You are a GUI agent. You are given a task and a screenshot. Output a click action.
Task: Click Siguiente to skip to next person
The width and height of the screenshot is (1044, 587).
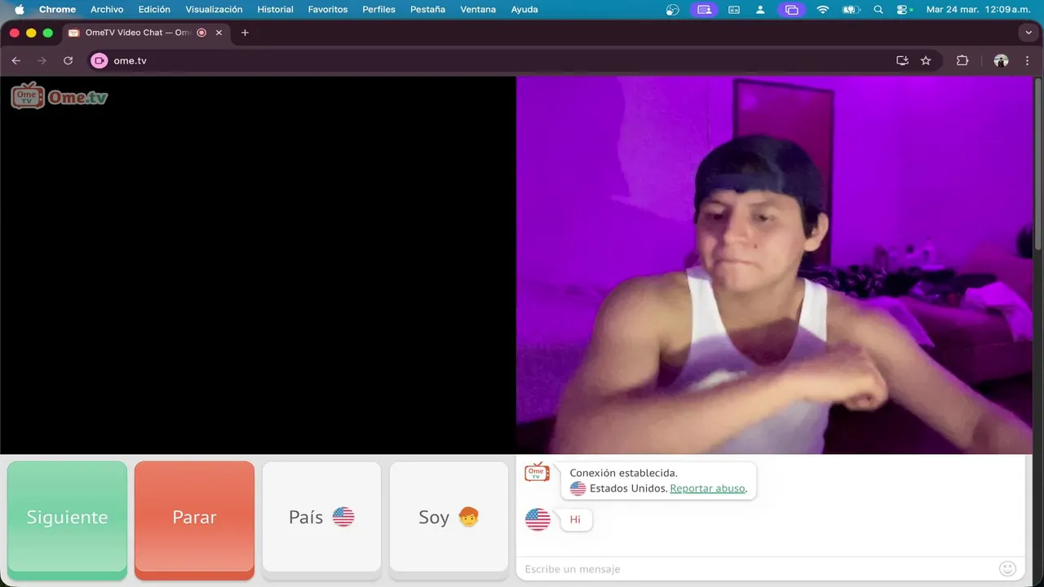tap(67, 517)
